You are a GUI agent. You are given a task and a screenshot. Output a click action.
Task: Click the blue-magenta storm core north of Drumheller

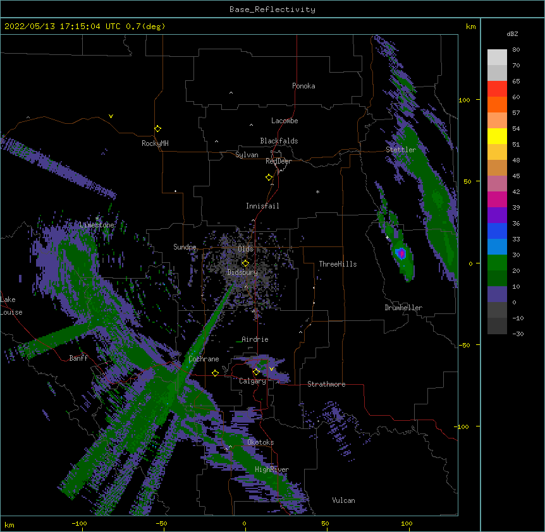(x=401, y=253)
